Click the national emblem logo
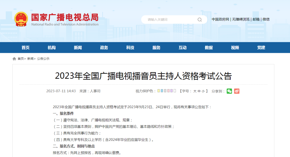Image resolution: width=290 pixels, height=157 pixels. click(21, 19)
